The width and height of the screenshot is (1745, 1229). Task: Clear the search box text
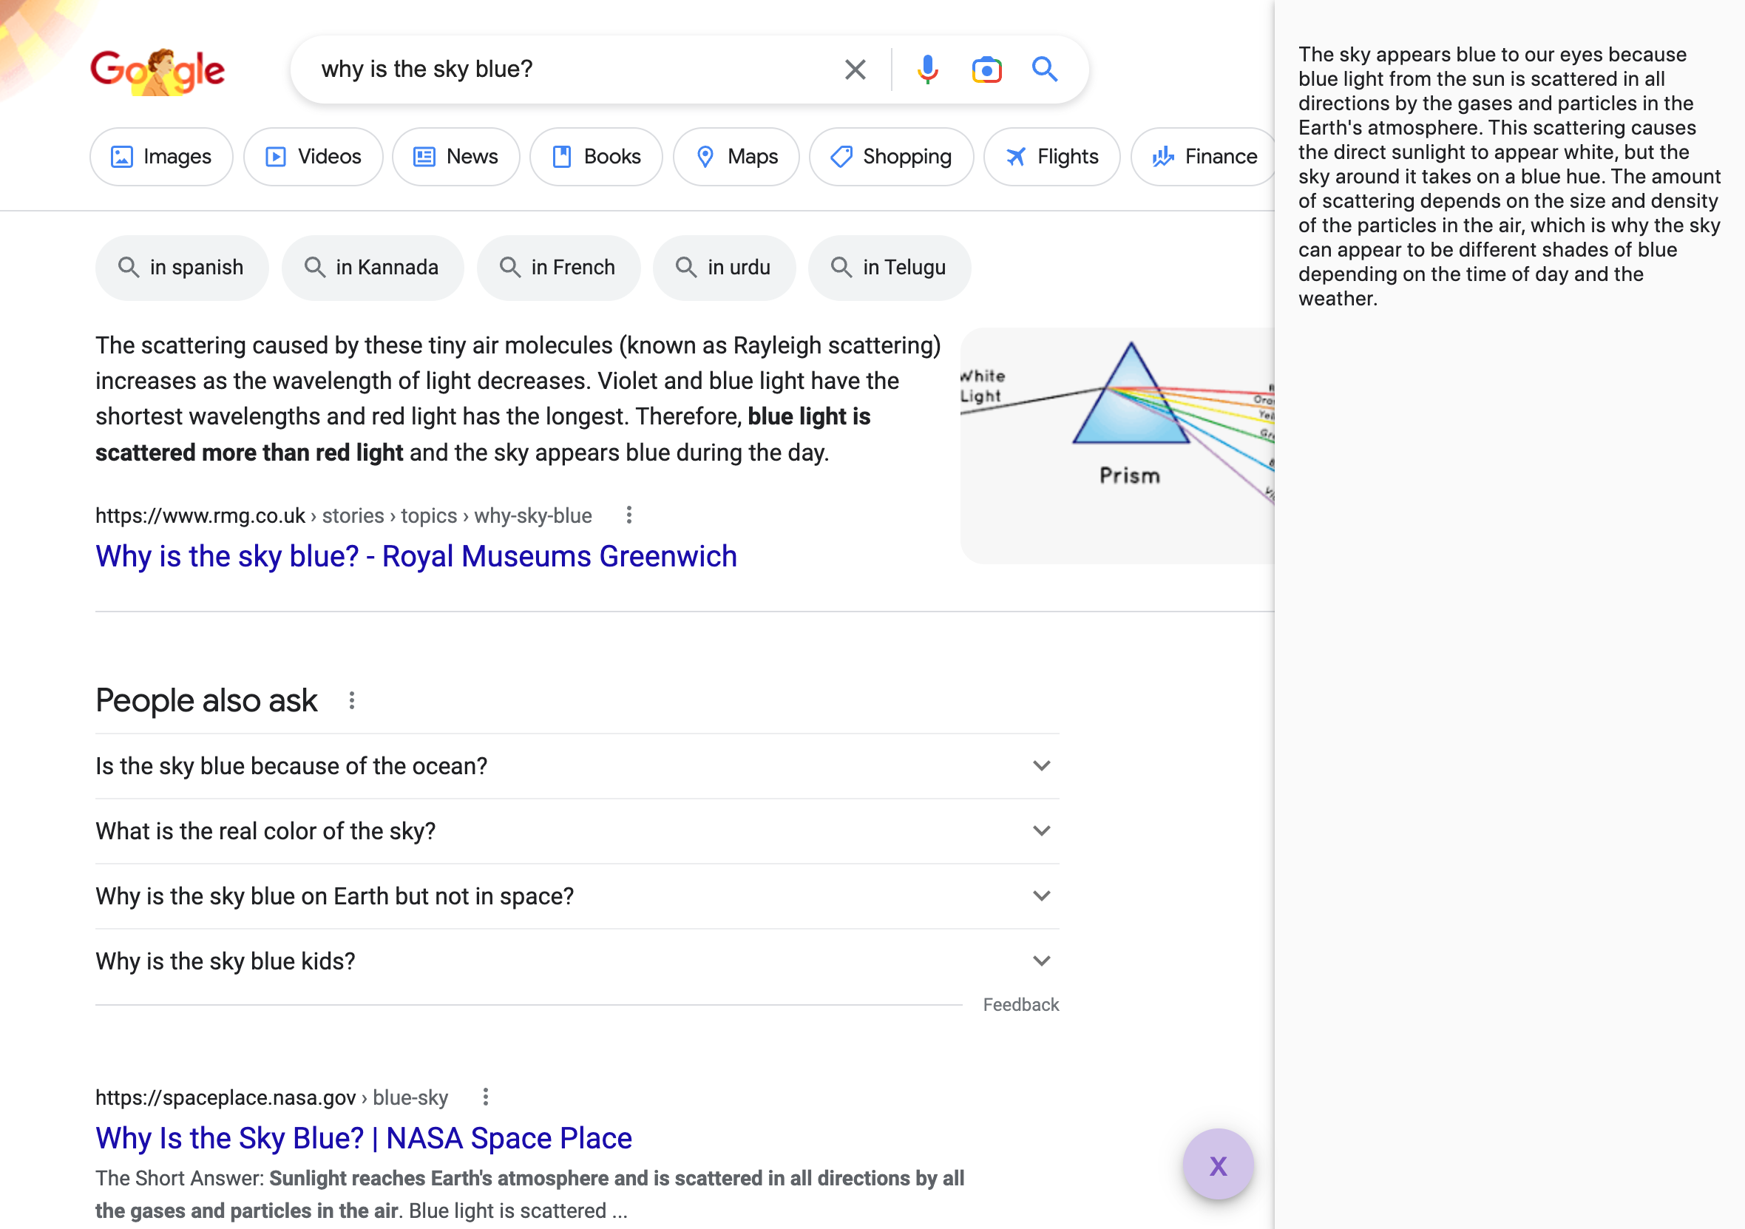click(x=855, y=70)
